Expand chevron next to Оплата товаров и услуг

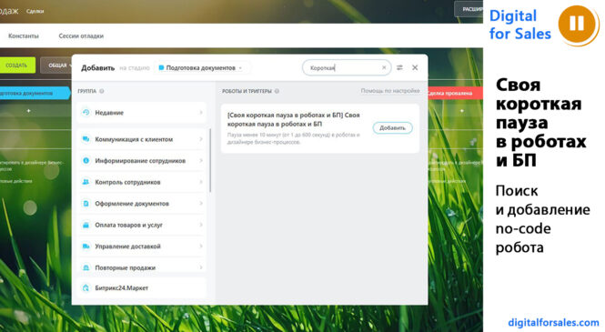click(201, 225)
